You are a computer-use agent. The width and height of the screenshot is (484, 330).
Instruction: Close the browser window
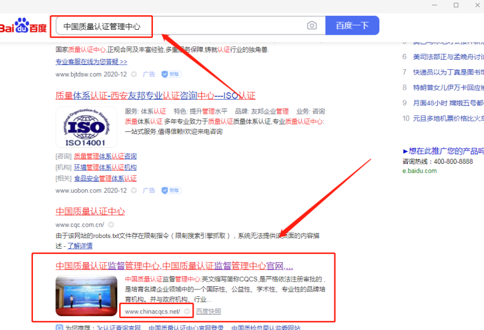click(478, 5)
